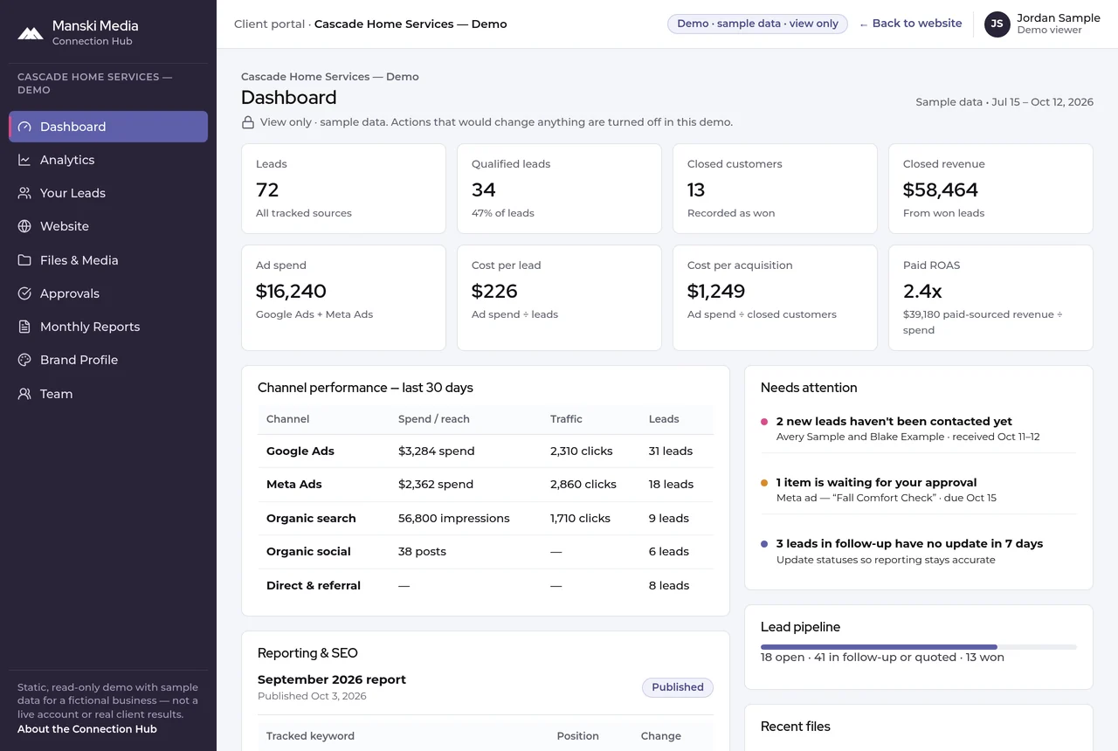The height and width of the screenshot is (751, 1118).
Task: Open Brand Profile settings
Action: click(x=108, y=360)
